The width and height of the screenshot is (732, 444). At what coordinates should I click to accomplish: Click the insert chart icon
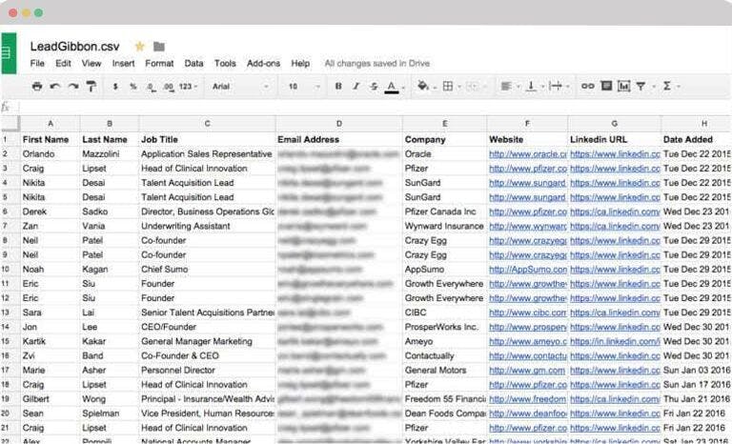(623, 87)
